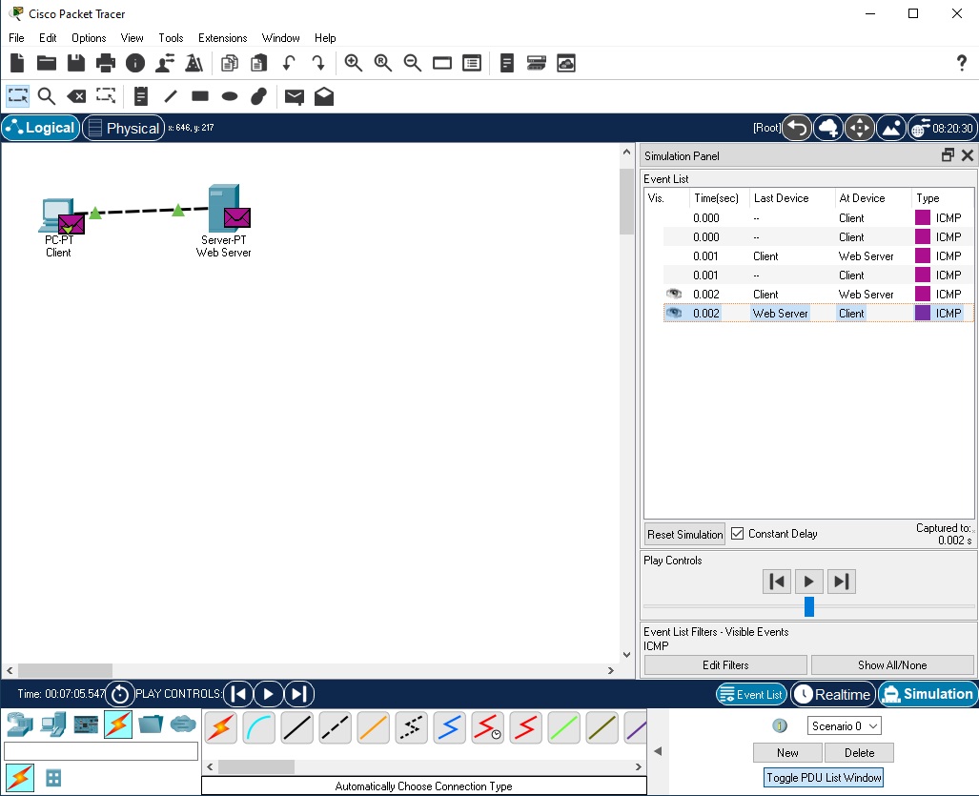Open the Scenario 0 dropdown

(844, 726)
